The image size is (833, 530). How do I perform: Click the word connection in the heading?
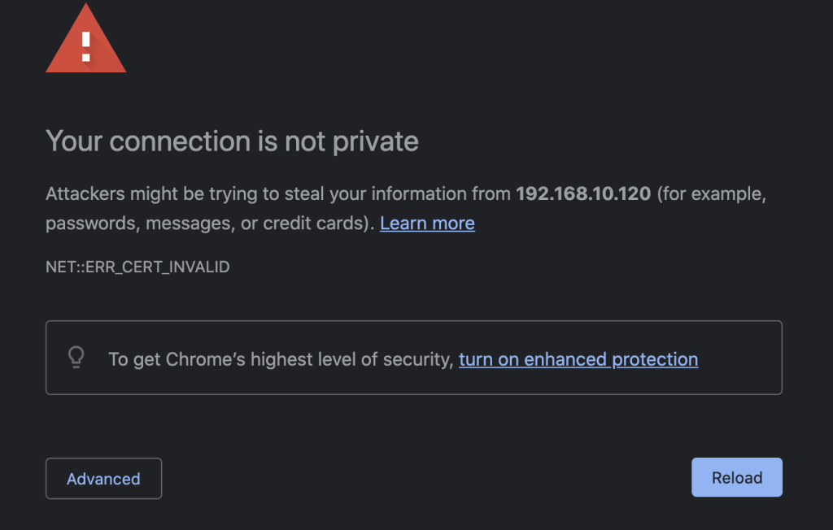(x=180, y=141)
